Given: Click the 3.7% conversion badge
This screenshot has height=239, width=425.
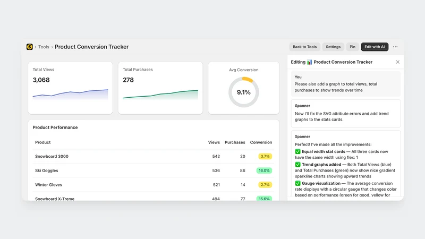Looking at the screenshot, I should point(265,156).
